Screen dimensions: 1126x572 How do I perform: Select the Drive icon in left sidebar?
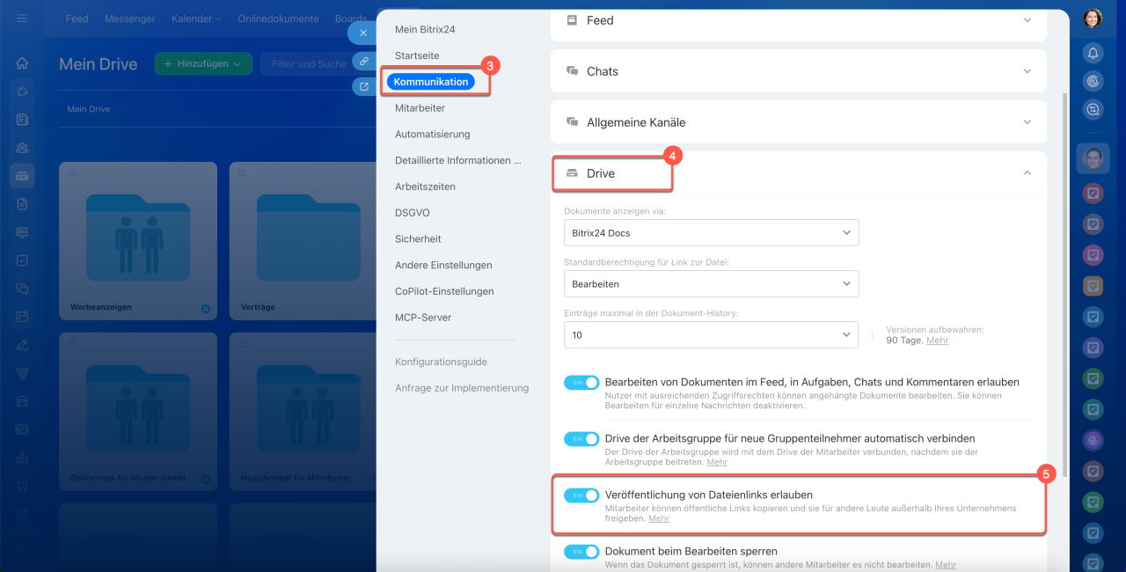coord(22,176)
